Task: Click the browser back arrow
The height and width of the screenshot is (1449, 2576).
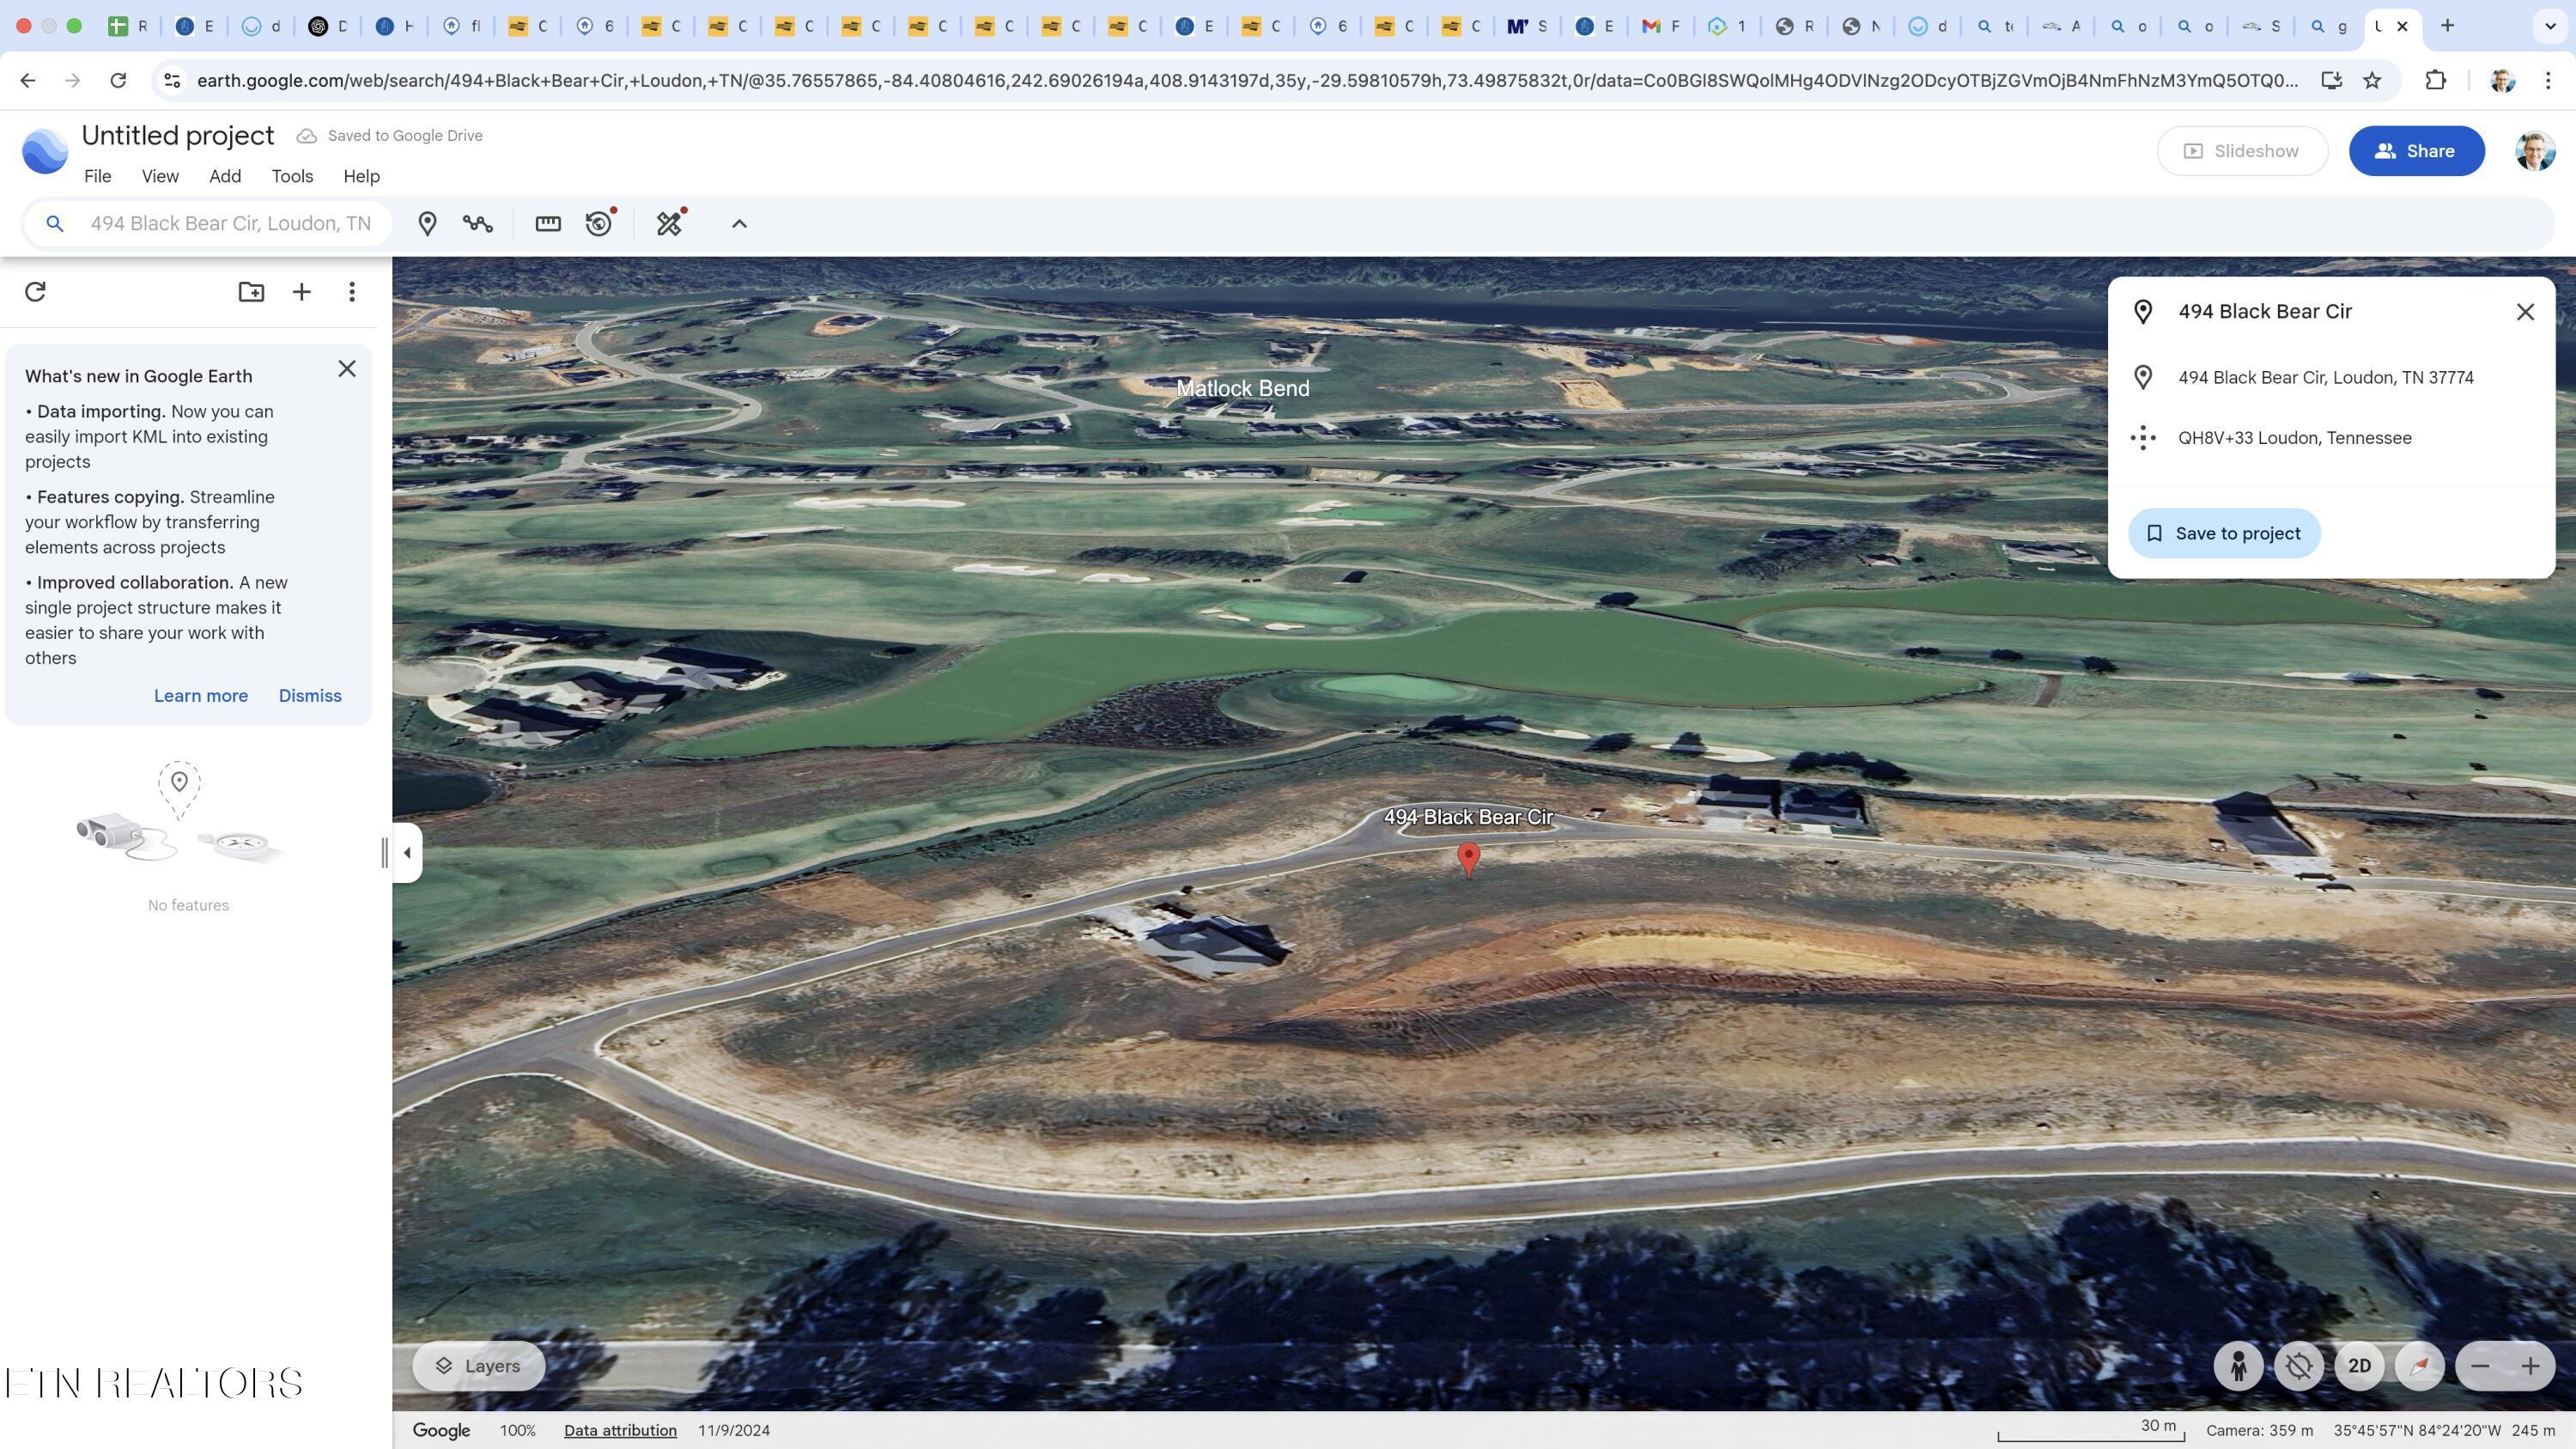Action: coord(28,80)
